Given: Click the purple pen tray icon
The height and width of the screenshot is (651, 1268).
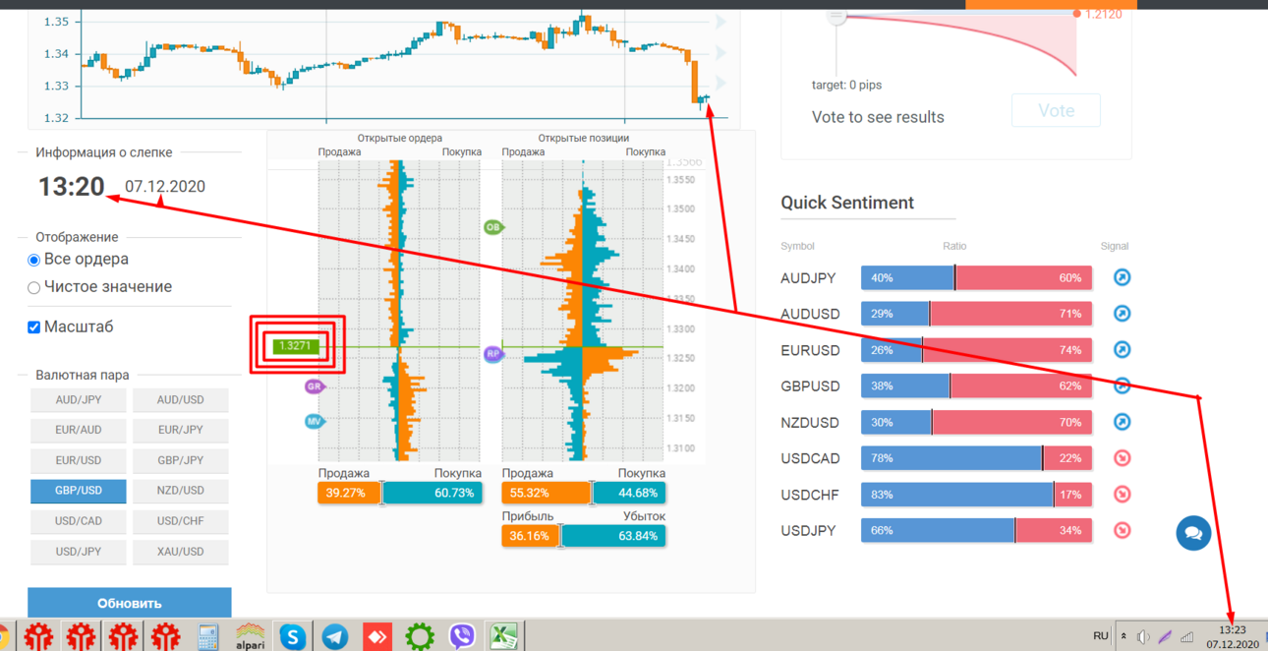Looking at the screenshot, I should pos(1165,637).
